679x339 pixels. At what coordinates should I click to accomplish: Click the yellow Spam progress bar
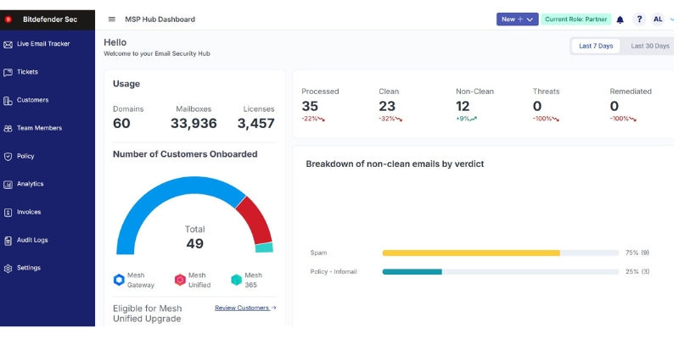471,253
